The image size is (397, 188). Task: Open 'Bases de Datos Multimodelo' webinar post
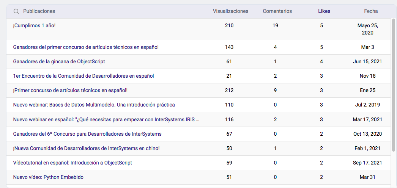click(x=94, y=105)
